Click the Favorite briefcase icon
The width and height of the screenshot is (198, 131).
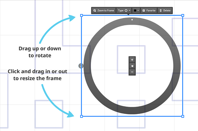144,11
